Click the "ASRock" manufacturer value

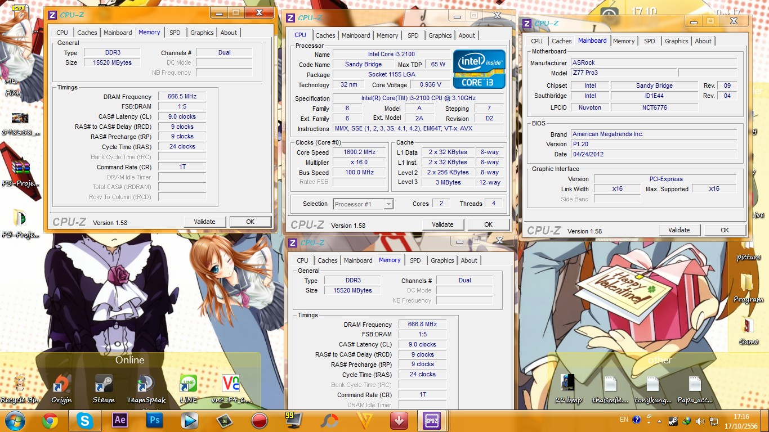point(654,62)
